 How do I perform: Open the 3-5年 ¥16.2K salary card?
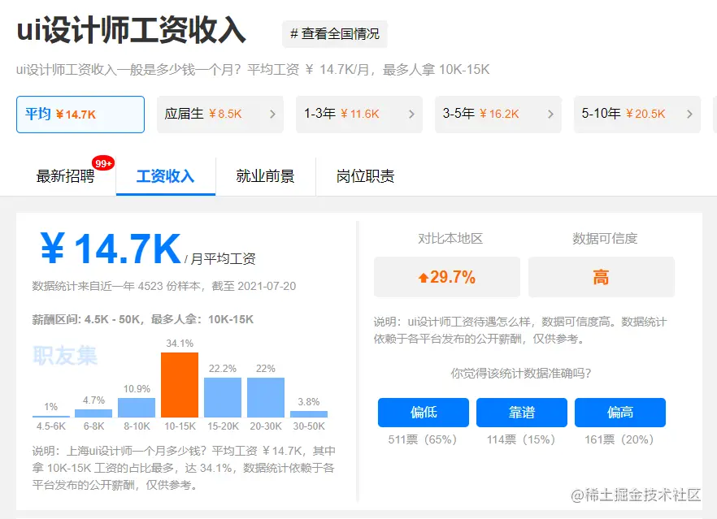coord(498,115)
